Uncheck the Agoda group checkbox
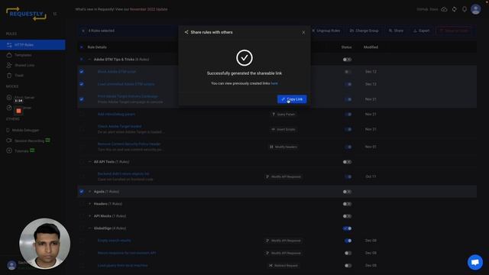 (82, 192)
